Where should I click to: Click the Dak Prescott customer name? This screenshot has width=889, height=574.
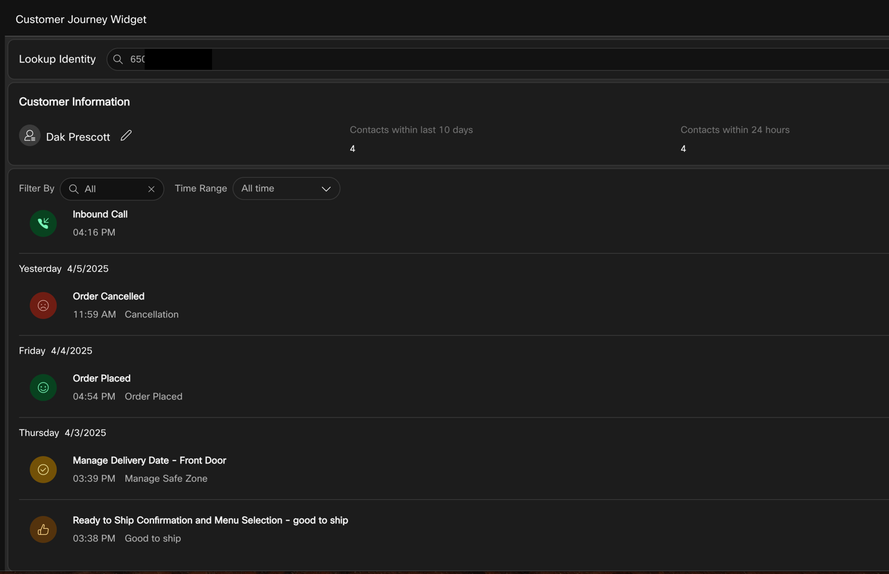coord(78,137)
